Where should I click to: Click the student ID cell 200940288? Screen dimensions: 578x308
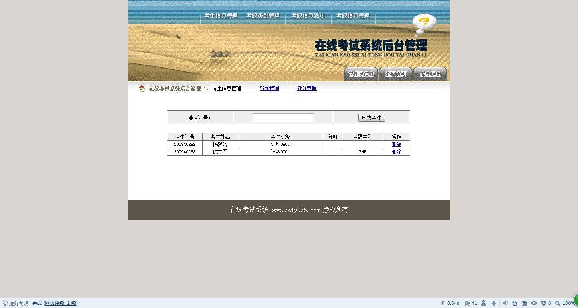pos(185,152)
